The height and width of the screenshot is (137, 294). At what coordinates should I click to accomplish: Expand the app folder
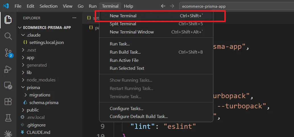23,58
